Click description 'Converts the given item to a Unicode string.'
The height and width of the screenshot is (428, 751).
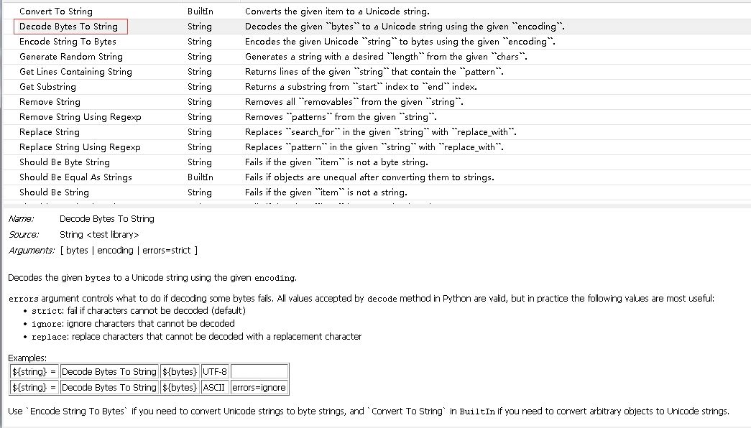click(337, 11)
